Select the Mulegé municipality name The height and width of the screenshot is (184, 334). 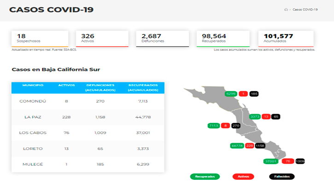33,164
